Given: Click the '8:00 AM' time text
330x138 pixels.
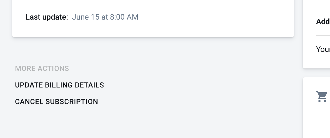Looking at the screenshot, I should 124,17.
